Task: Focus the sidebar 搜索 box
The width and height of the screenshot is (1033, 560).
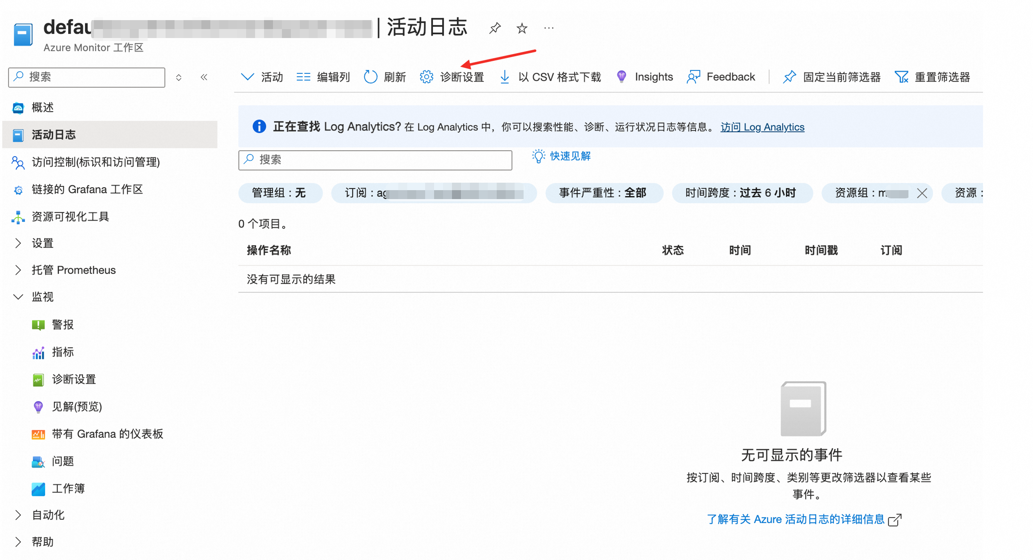Action: [87, 78]
